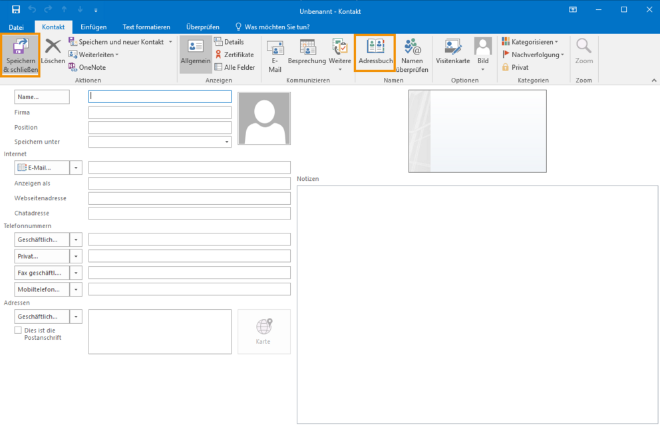
Task: Add contact photo placeholder image
Action: click(264, 118)
